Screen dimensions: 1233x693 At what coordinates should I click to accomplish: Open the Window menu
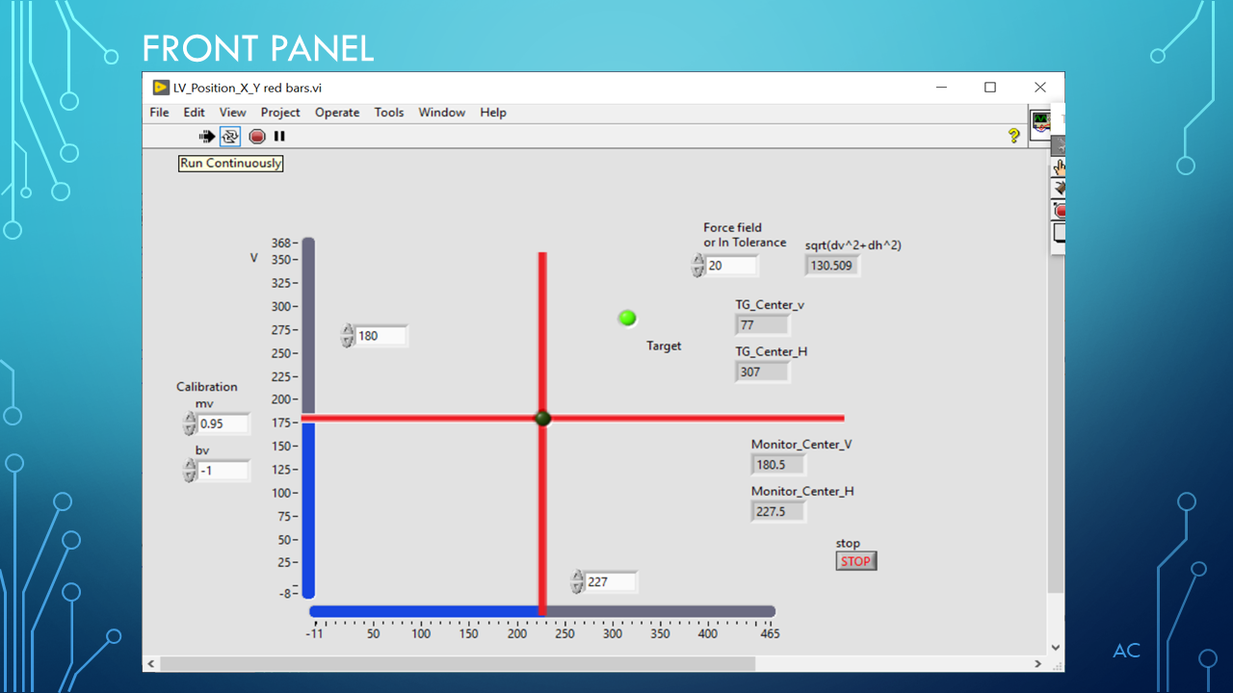point(441,113)
